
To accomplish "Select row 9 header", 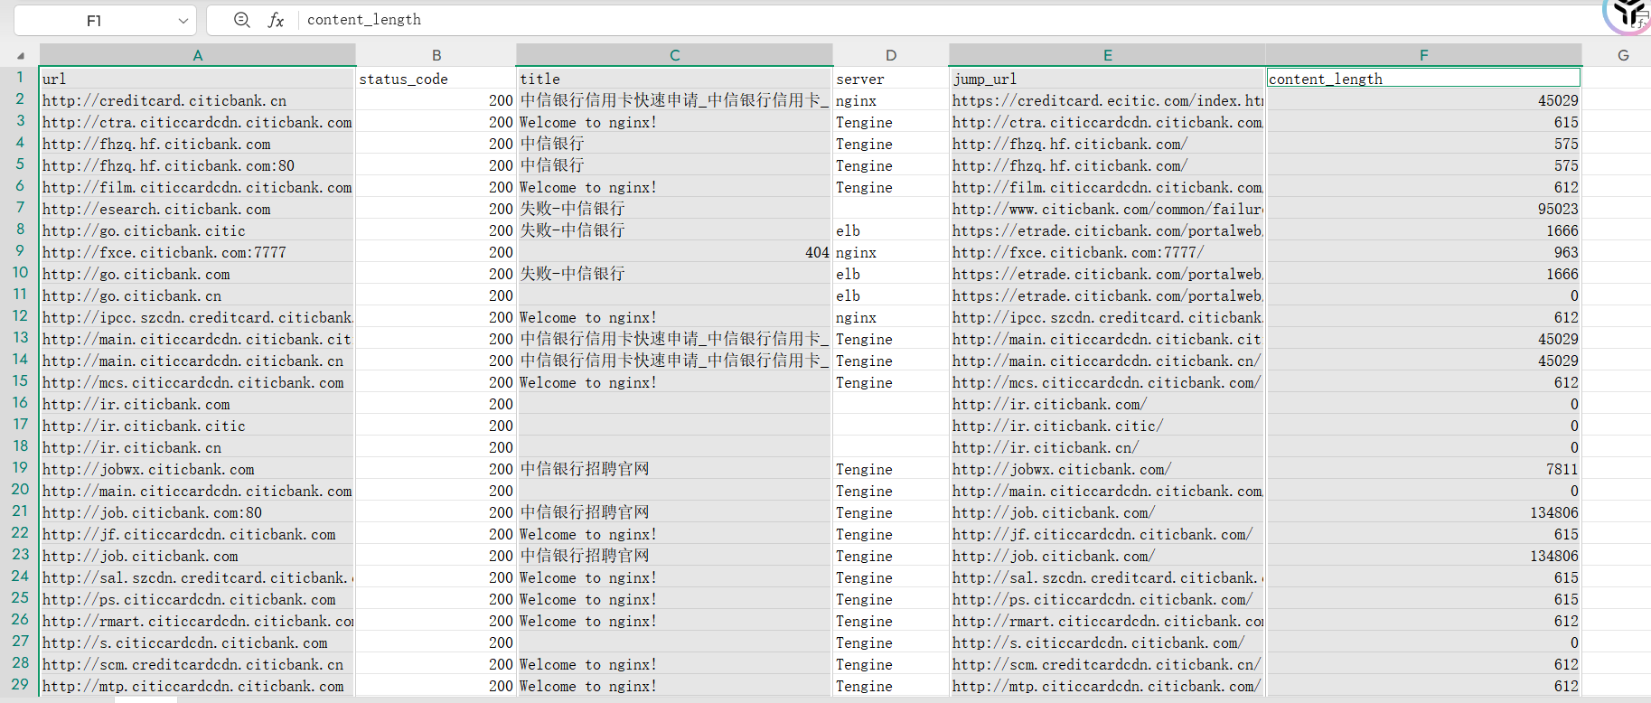I will tap(20, 251).
